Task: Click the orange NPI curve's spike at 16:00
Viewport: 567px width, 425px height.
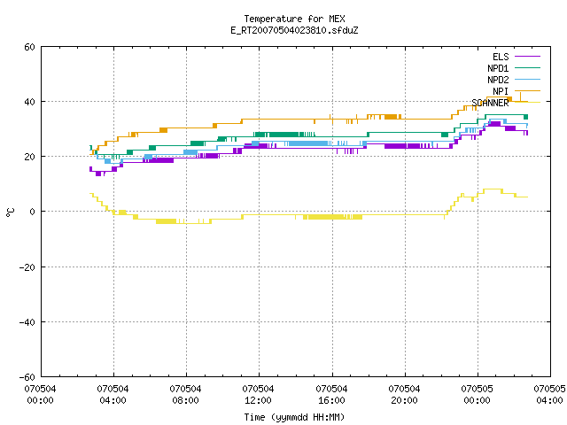Action: point(330,117)
